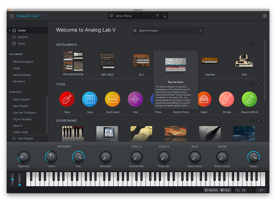
Task: Open the sunset sound bank thumbnail
Action: click(175, 134)
